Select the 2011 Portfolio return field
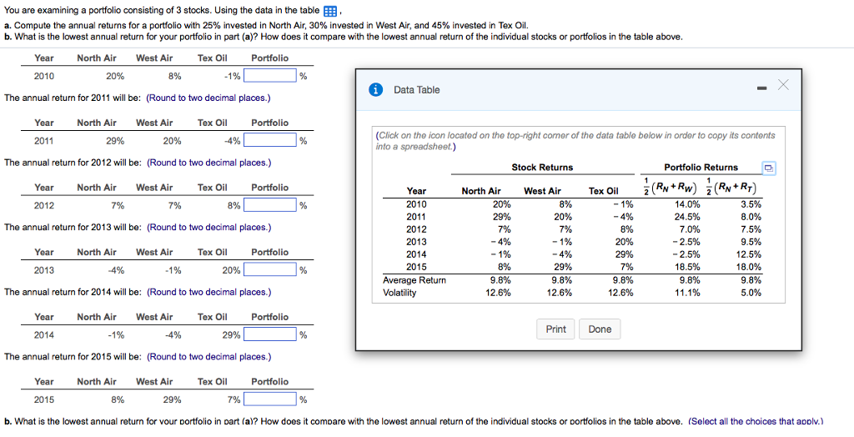Image resolution: width=854 pixels, height=437 pixels. (x=270, y=141)
